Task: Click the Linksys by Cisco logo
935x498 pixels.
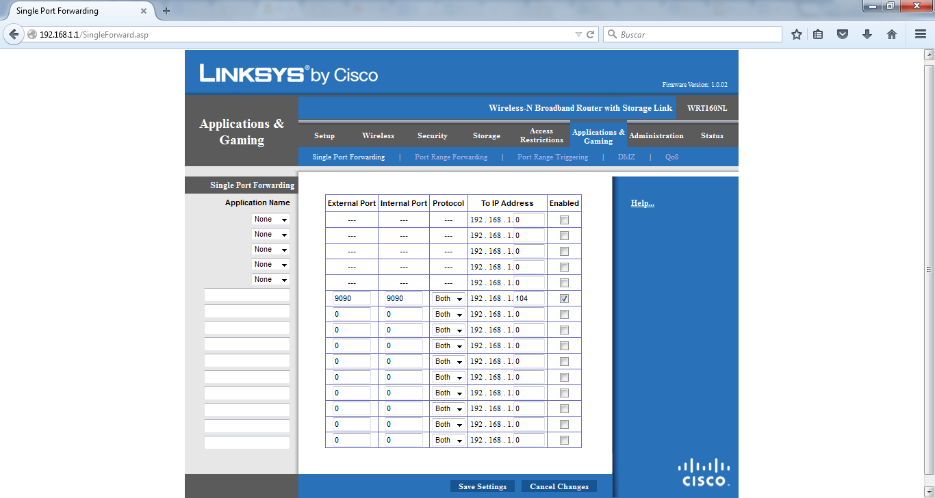Action: point(288,73)
